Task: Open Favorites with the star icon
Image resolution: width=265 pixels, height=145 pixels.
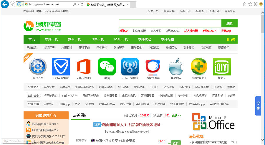Action: [x=250, y=4]
